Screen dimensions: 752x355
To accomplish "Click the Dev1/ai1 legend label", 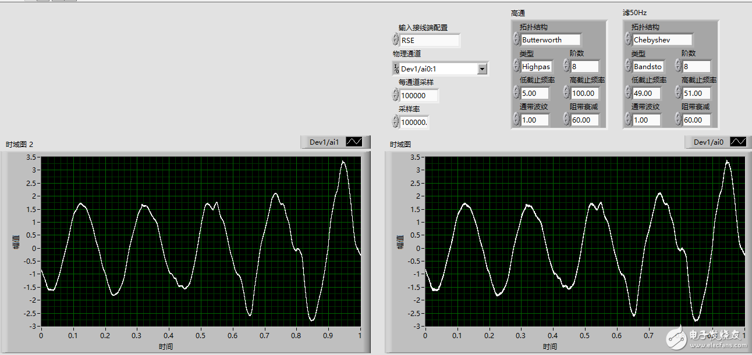I will [x=324, y=142].
